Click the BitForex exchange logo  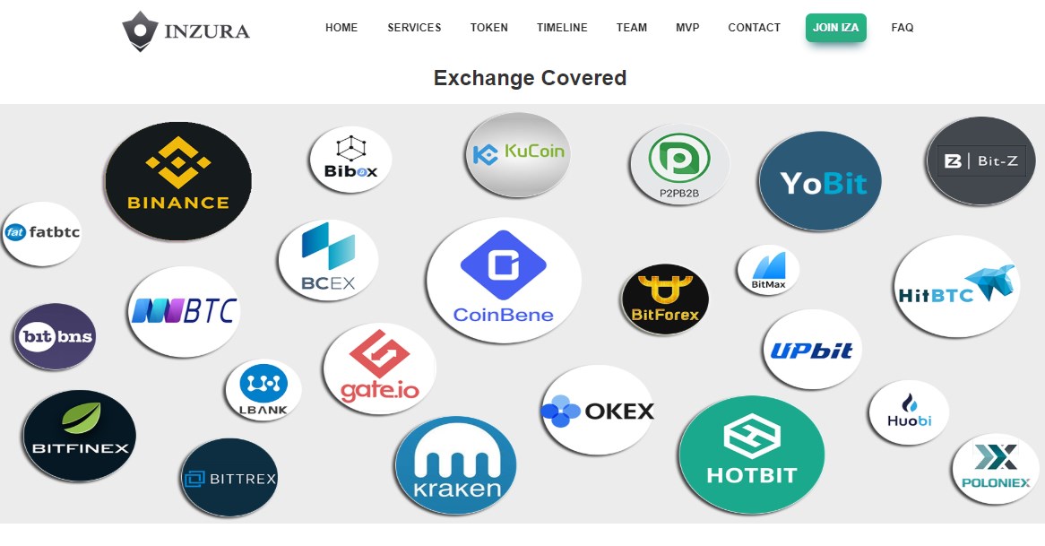point(664,299)
